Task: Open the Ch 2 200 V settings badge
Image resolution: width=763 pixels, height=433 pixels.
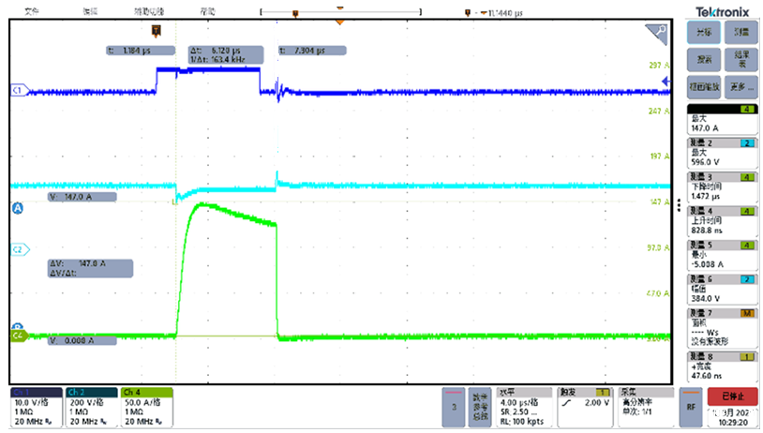Action: [92, 405]
